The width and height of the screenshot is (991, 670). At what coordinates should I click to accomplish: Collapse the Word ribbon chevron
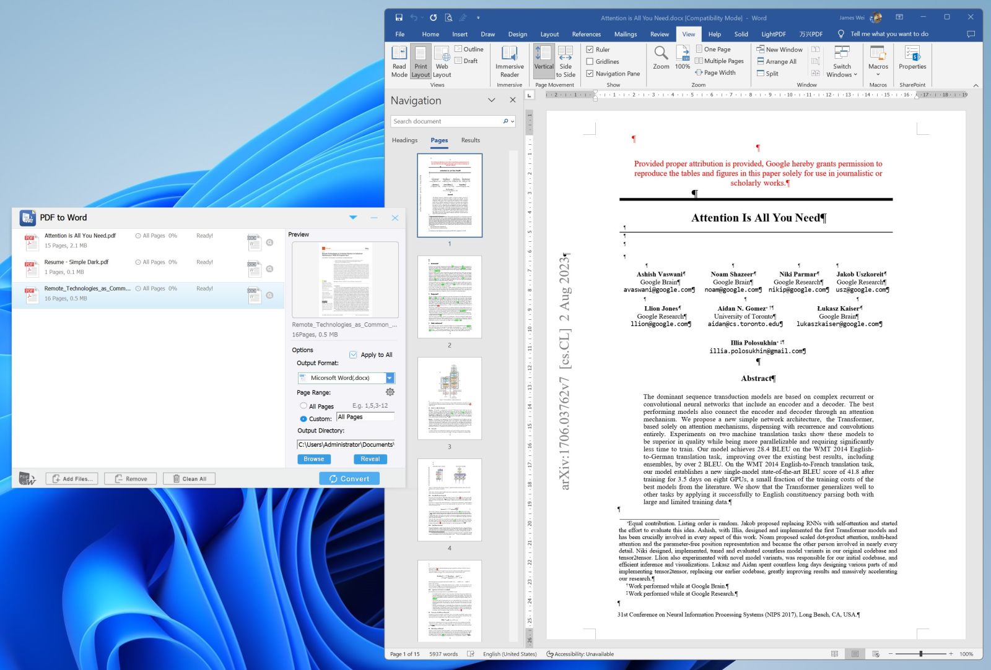976,85
